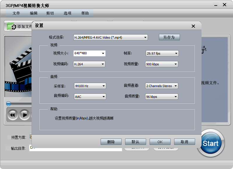233x169 pixels.
Task: Open the 视频编码 H.264 dropdown
Action: [x=89, y=64]
